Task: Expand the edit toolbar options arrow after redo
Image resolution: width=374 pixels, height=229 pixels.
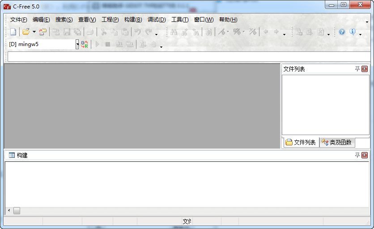Action: [156, 34]
